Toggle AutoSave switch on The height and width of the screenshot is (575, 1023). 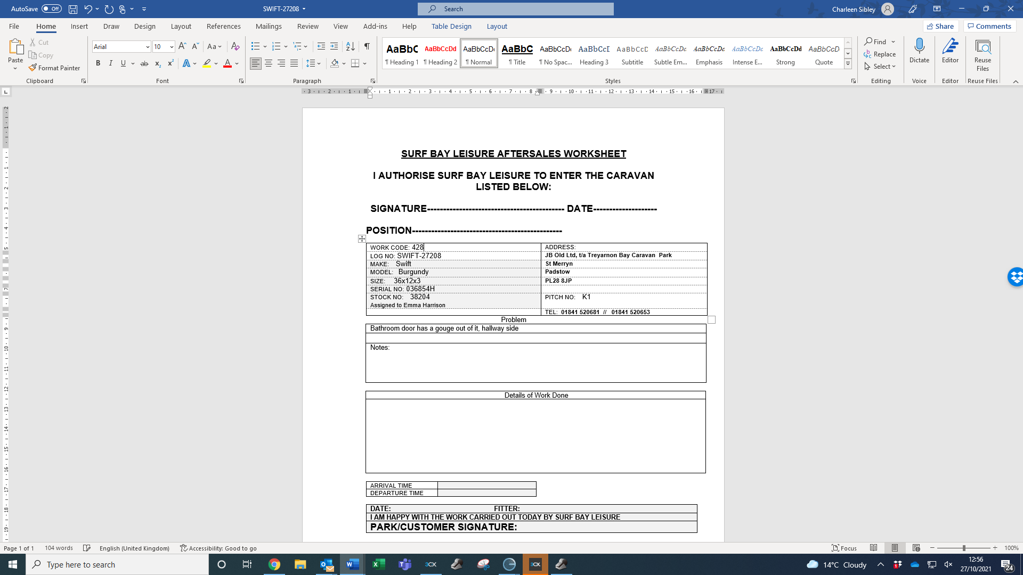[x=52, y=9]
